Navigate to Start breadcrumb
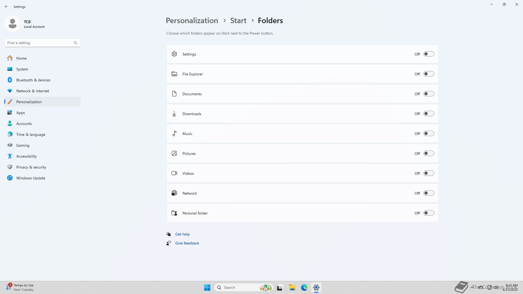 238,21
